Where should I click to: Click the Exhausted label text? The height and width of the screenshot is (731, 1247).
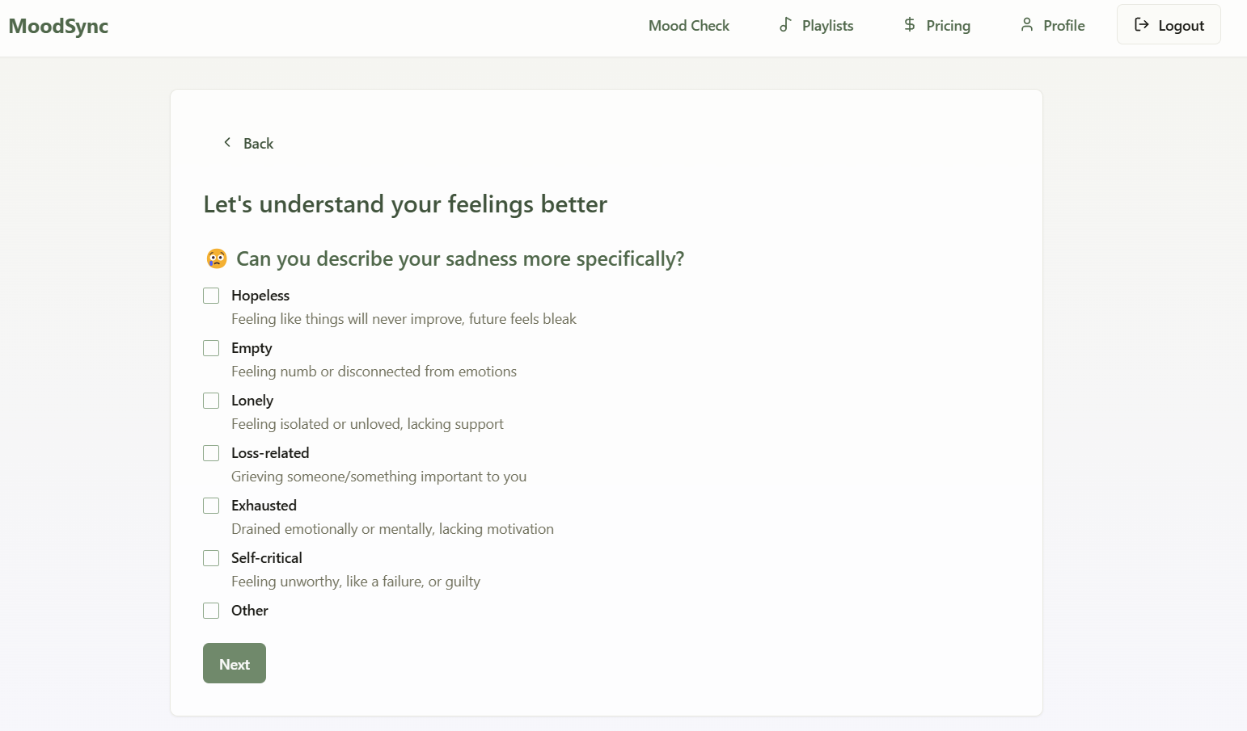(264, 506)
